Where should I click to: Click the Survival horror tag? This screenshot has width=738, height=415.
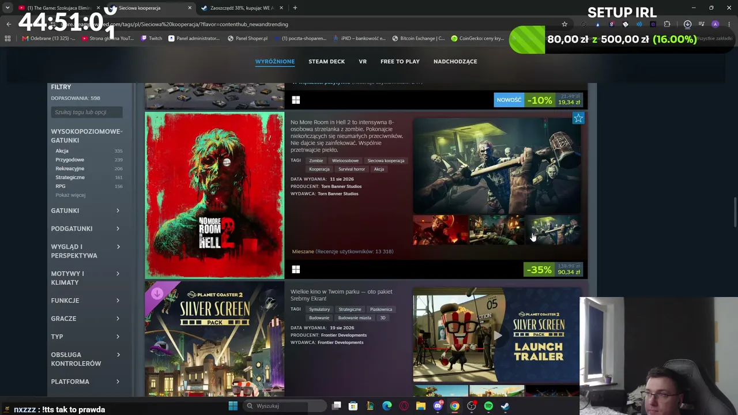[352, 169]
